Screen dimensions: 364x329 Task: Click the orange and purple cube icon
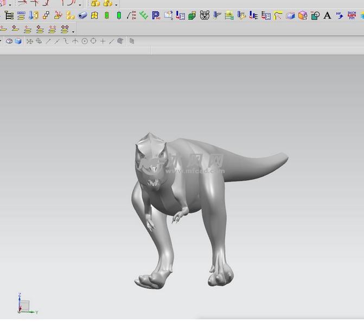tap(303, 16)
